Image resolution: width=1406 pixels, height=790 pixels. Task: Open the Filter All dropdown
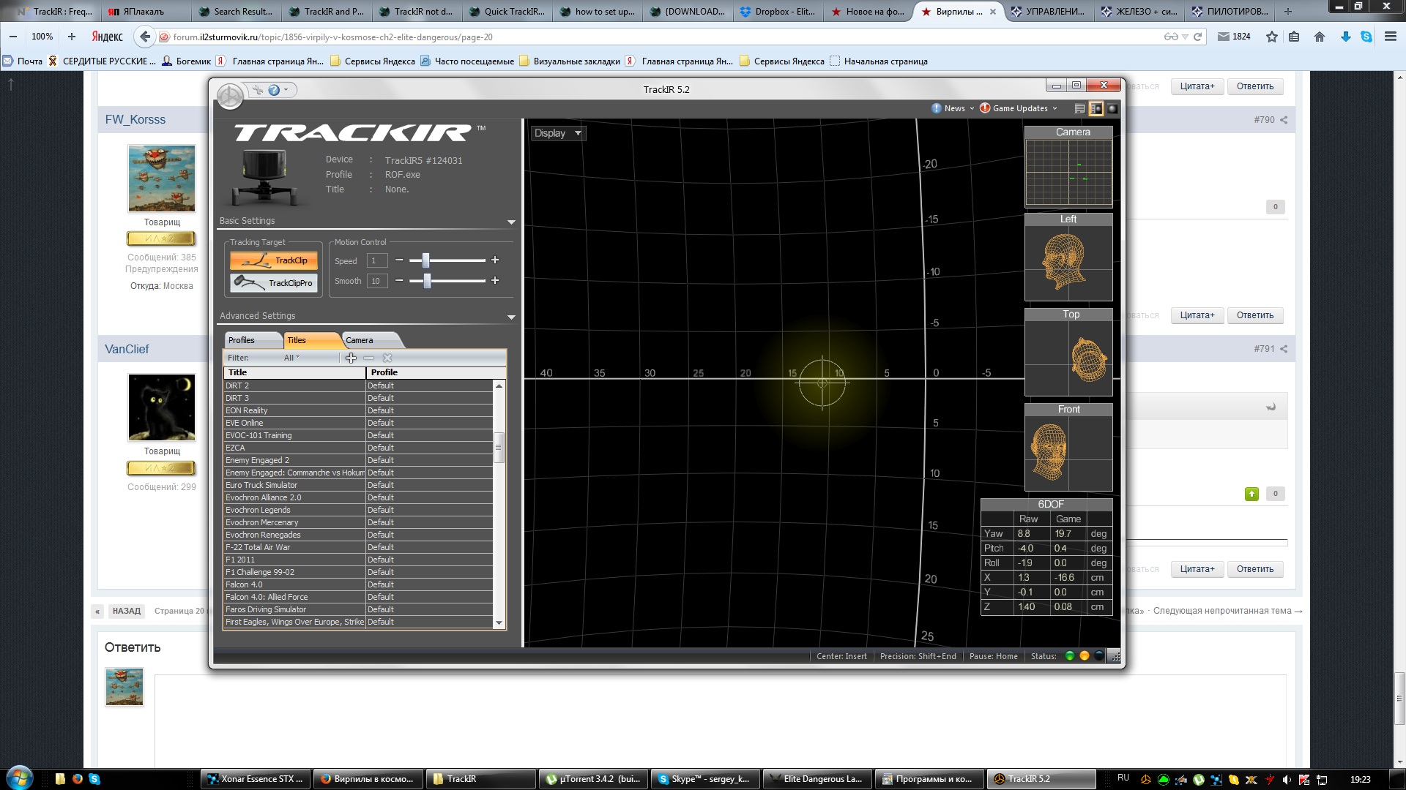point(292,358)
